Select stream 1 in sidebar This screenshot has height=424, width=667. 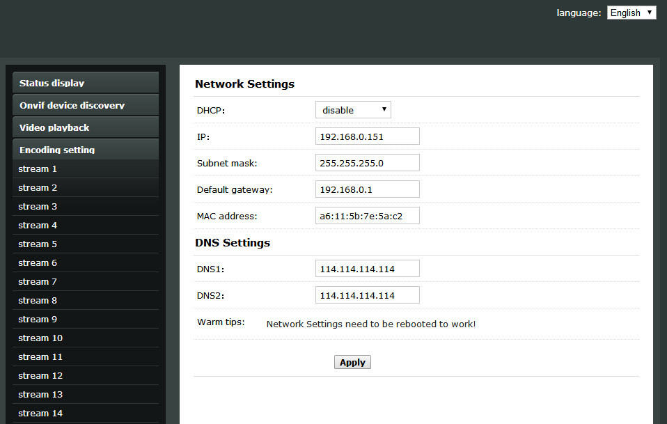pos(86,169)
